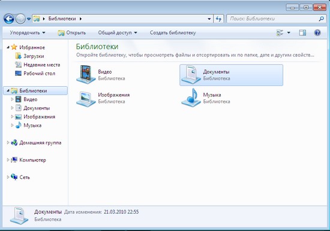The width and height of the screenshot is (330, 231).
Task: Click the Документы icon in the details pane
Action: (19, 215)
